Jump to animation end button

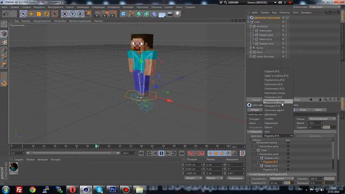pyautogui.click(x=182, y=153)
